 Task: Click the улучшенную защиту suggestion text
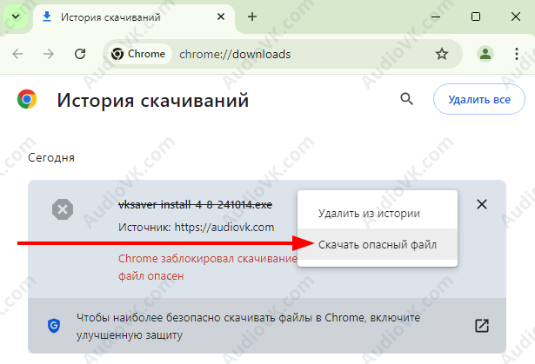point(249,326)
